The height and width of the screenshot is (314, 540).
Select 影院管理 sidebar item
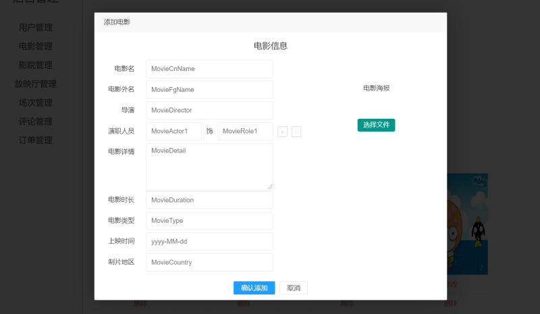pos(36,65)
